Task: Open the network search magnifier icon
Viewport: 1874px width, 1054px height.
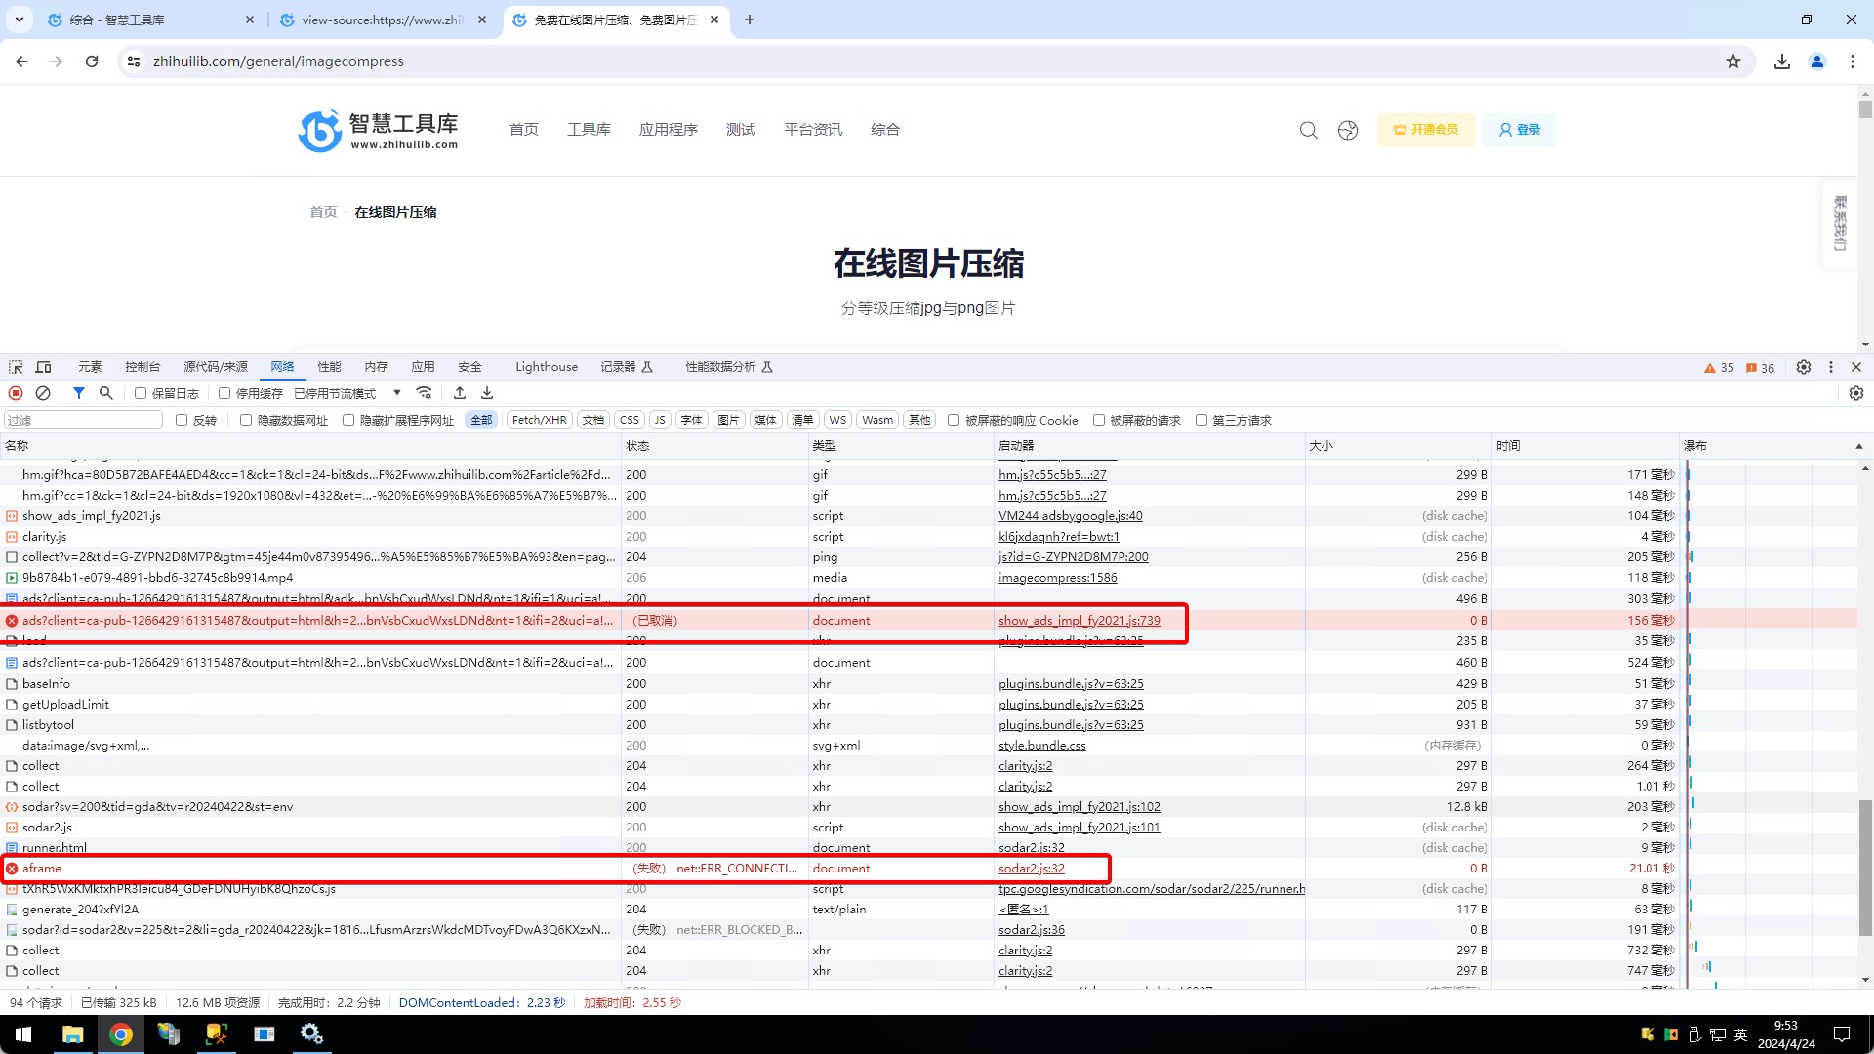Action: point(106,393)
